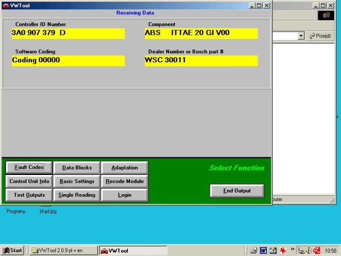Image resolution: width=341 pixels, height=256 pixels.
Task: Click the Przejdź button in the browser window
Action: (320, 36)
